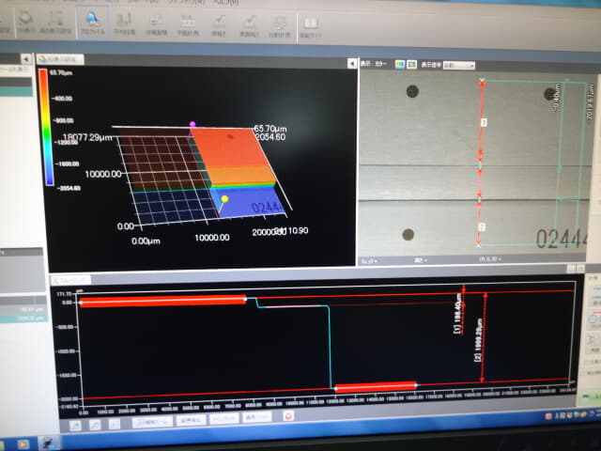Toggle the green image display mode button
The height and width of the screenshot is (451, 601).
(410, 64)
